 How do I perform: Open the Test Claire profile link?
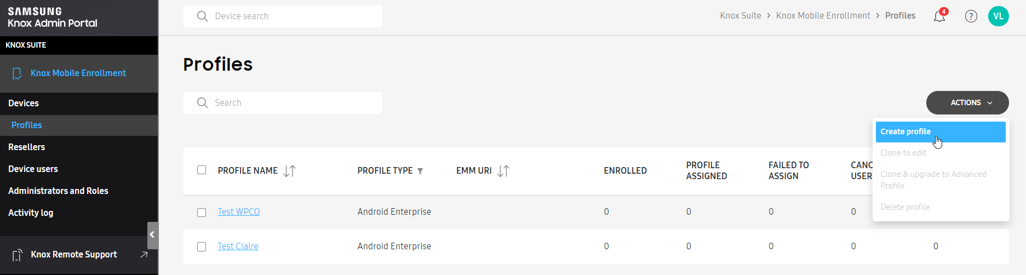click(238, 246)
